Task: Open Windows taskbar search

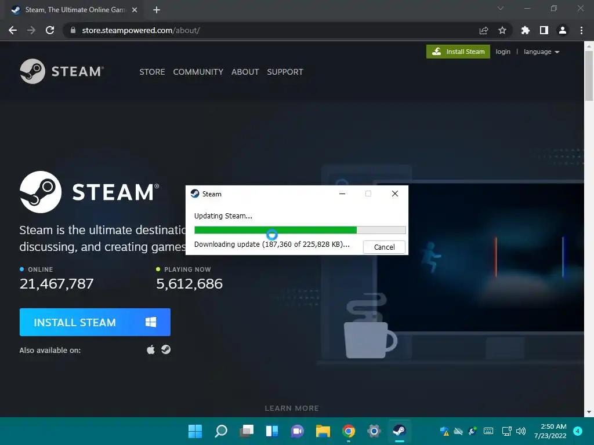Action: [221, 431]
